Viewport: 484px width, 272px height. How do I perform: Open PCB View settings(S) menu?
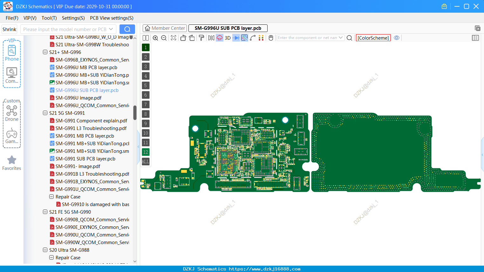point(112,18)
